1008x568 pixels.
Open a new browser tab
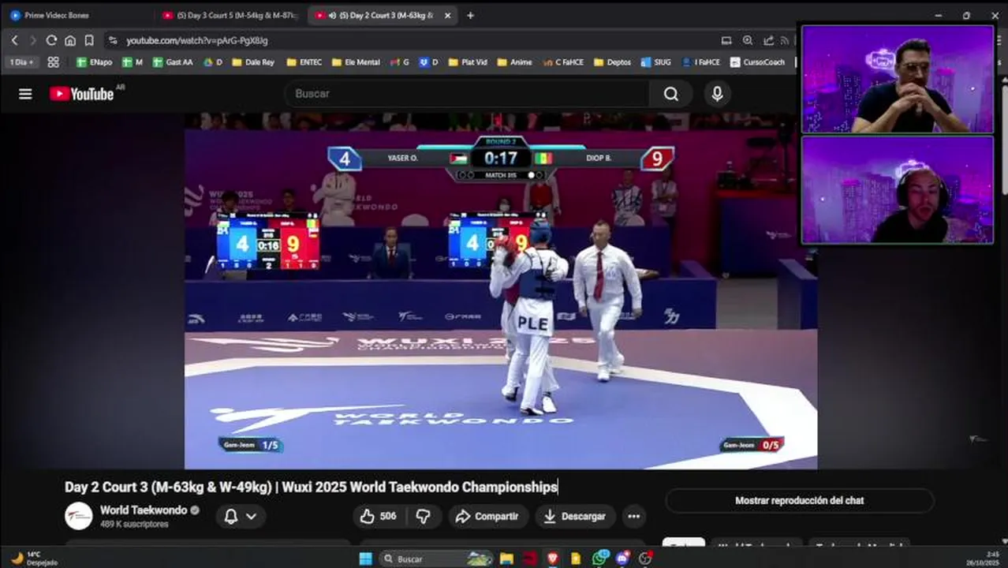coord(470,15)
